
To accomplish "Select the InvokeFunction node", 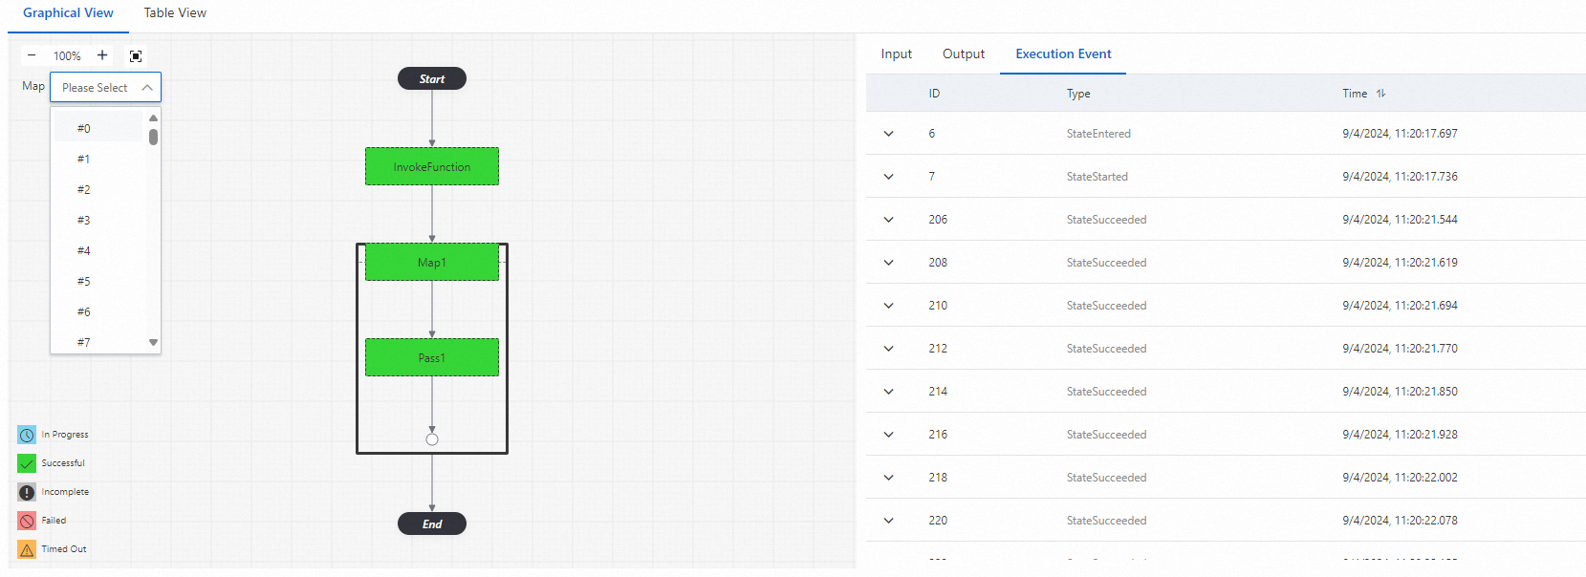I will tap(432, 167).
